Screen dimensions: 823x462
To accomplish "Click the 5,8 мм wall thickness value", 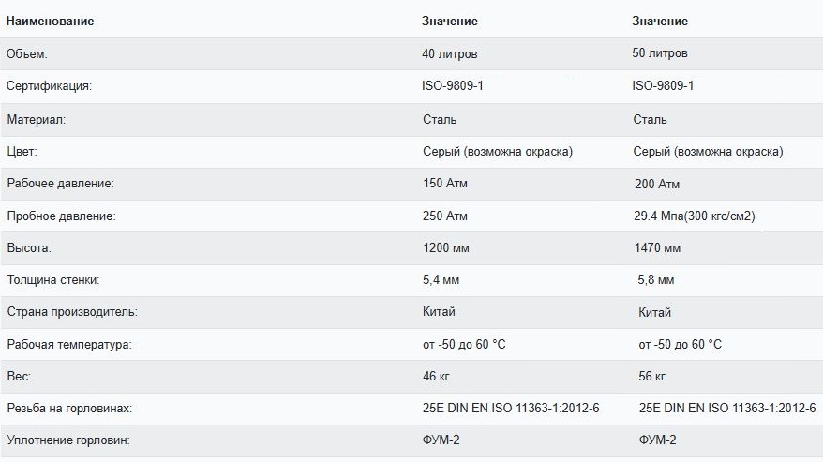I will pyautogui.click(x=655, y=280).
